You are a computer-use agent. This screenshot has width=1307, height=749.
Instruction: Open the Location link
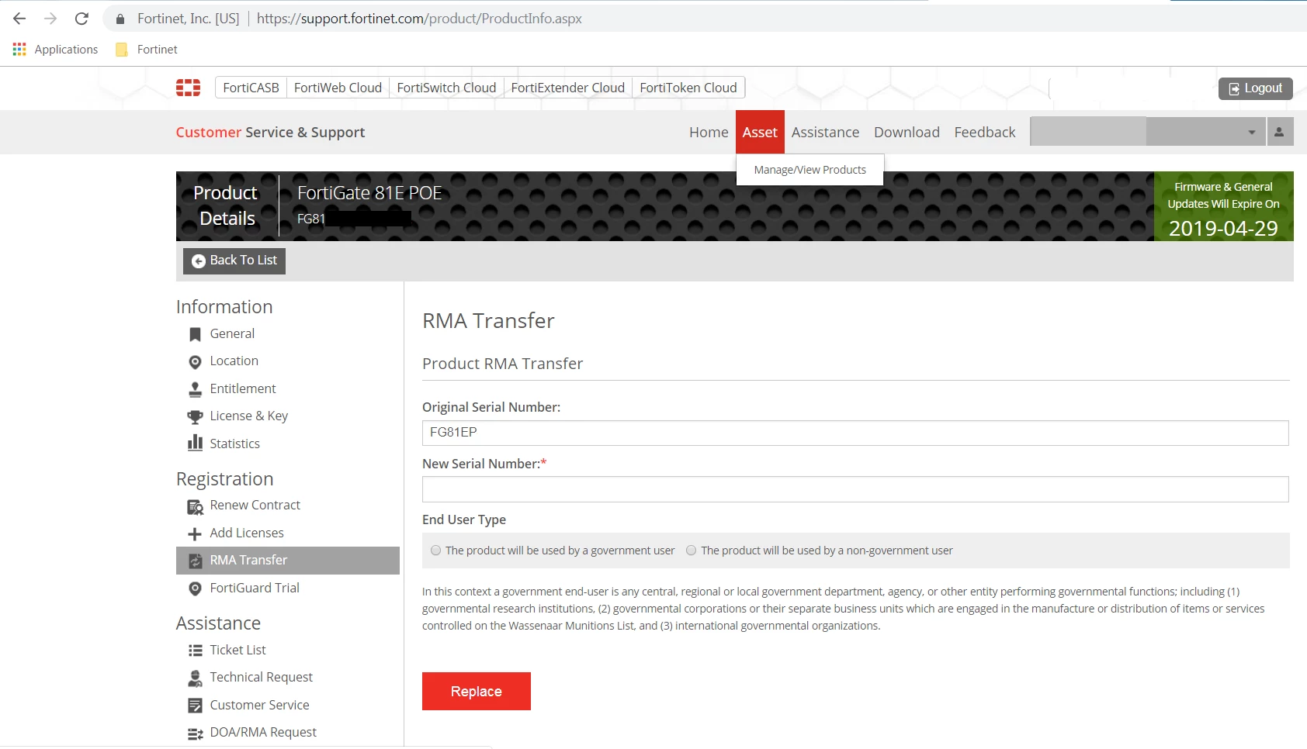click(234, 361)
